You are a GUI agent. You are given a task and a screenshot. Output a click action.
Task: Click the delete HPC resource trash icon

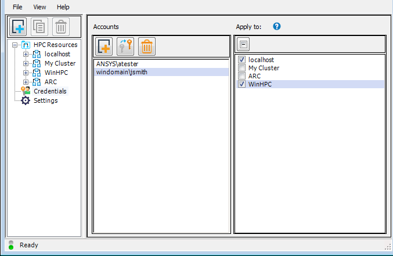point(61,27)
